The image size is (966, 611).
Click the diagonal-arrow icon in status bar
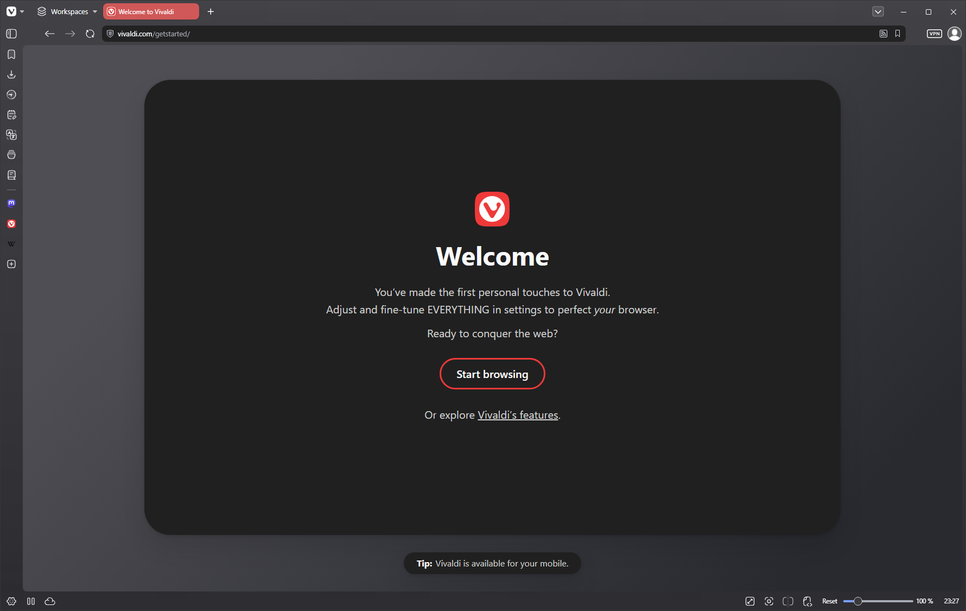pyautogui.click(x=750, y=601)
